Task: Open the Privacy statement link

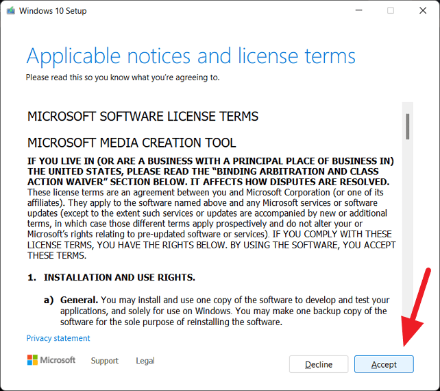Action: (x=58, y=338)
